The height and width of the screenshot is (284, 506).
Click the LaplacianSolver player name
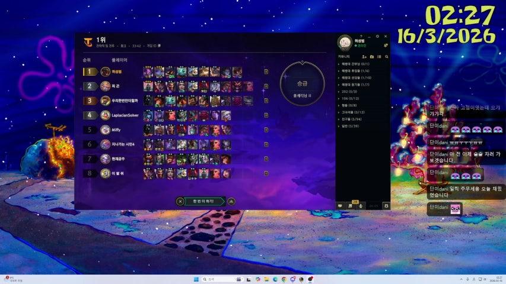pos(125,115)
